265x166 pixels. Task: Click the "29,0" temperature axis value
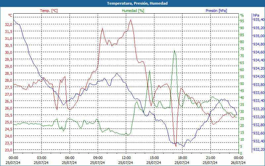click(9, 66)
